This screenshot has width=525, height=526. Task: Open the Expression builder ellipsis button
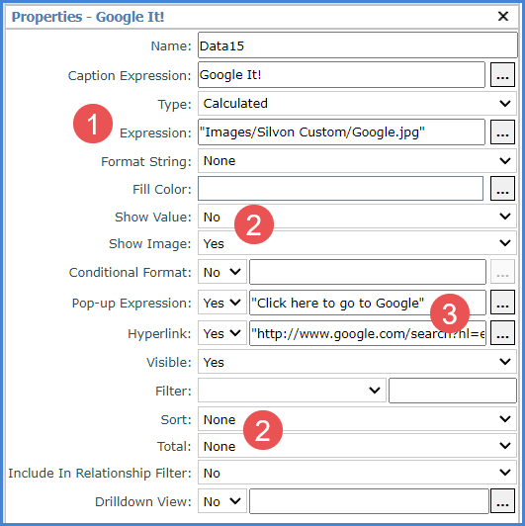[502, 131]
